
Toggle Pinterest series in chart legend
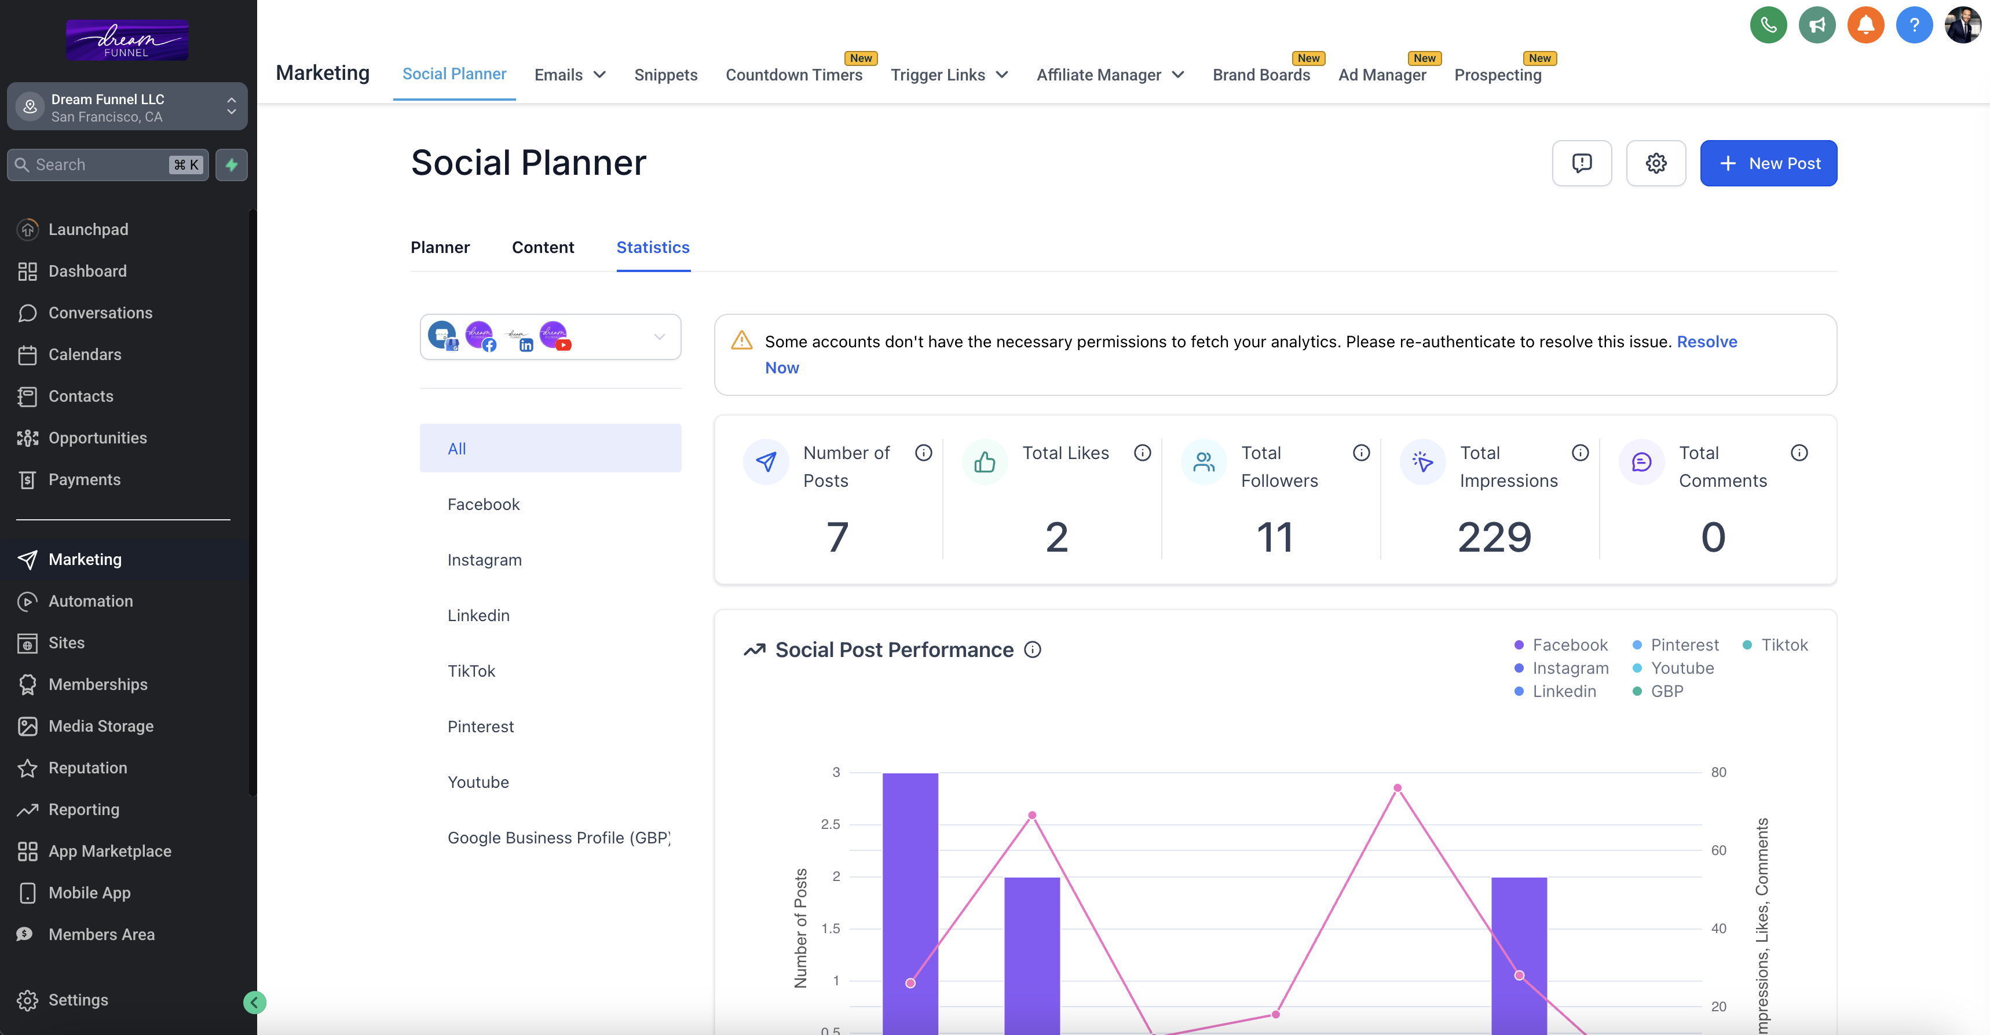[x=1676, y=645]
